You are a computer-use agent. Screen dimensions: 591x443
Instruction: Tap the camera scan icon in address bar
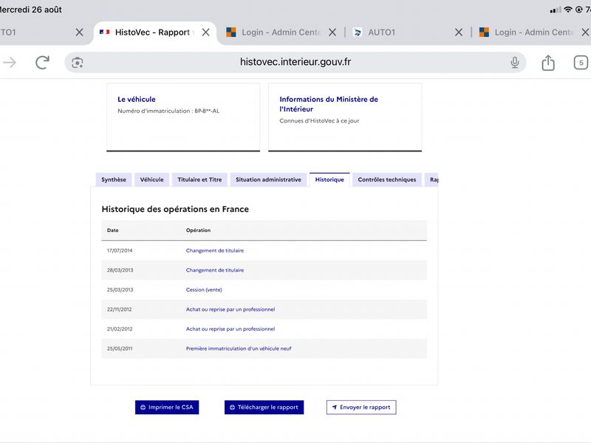[x=78, y=63]
